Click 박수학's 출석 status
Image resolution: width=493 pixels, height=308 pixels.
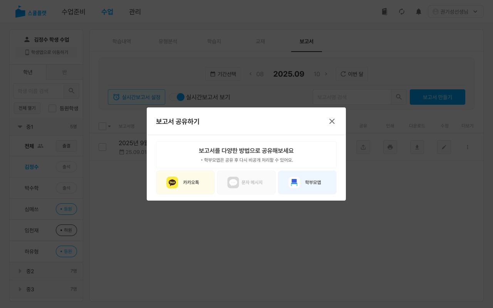coord(66,188)
